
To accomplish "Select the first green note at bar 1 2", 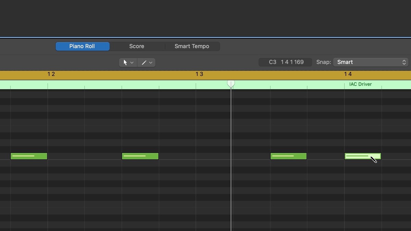I will [29, 156].
